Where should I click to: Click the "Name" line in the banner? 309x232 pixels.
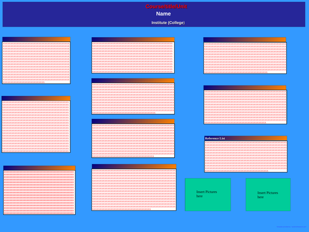tap(163, 14)
